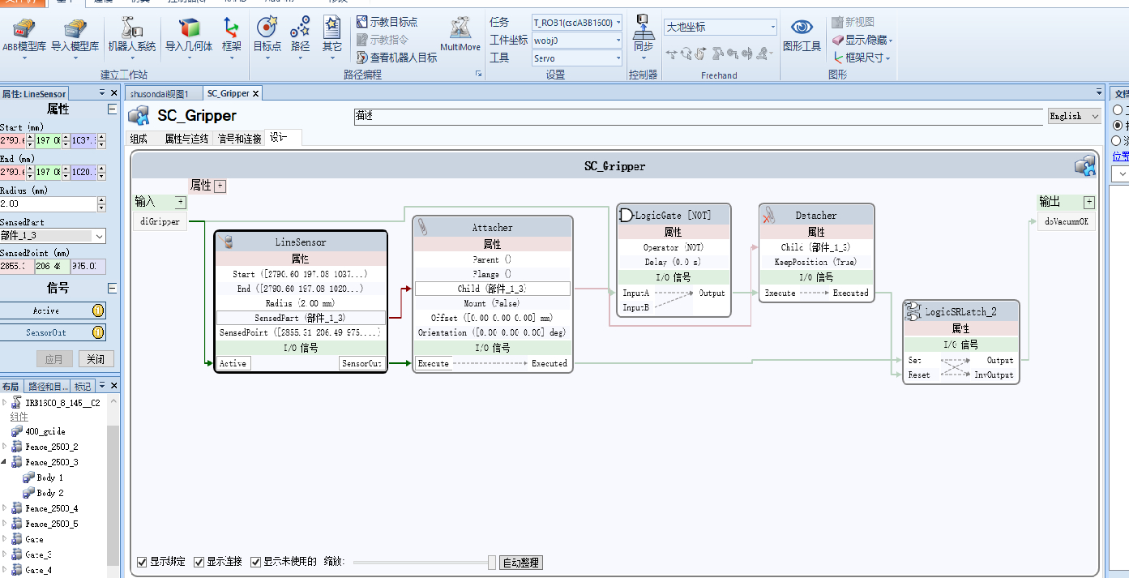
Task: Click the 自动整理 auto arrange button
Action: point(520,563)
